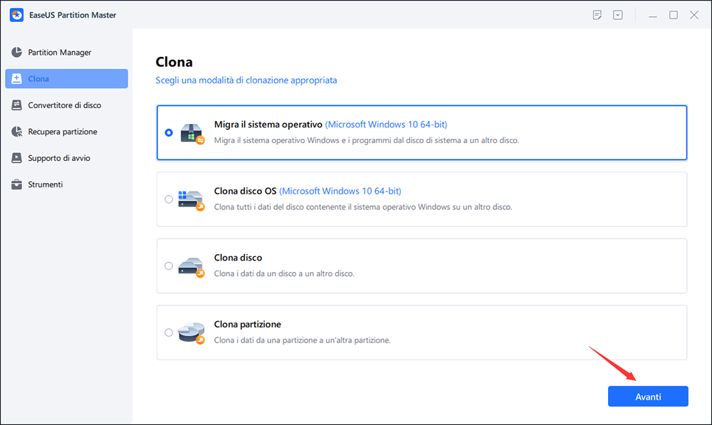Viewport: 712px width, 425px height.
Task: Maximize the EaseUS window
Action: [x=674, y=15]
